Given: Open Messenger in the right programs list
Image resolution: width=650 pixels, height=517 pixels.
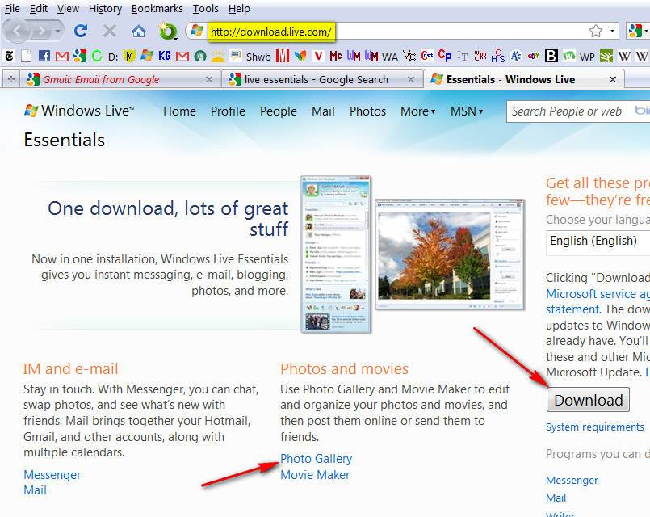Looking at the screenshot, I should [x=572, y=480].
